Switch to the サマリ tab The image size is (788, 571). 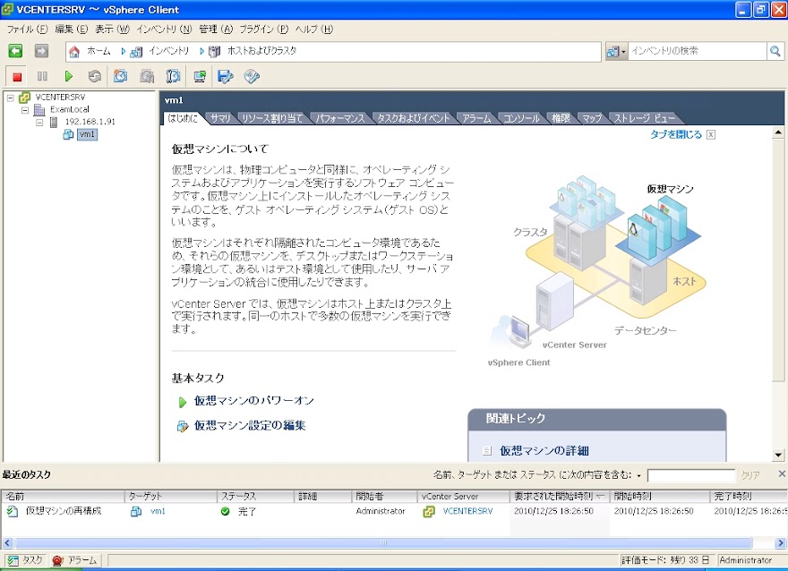(220, 118)
